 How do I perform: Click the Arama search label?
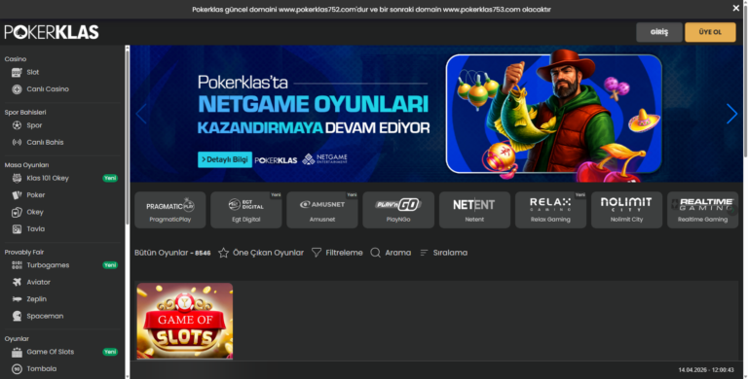tap(397, 253)
